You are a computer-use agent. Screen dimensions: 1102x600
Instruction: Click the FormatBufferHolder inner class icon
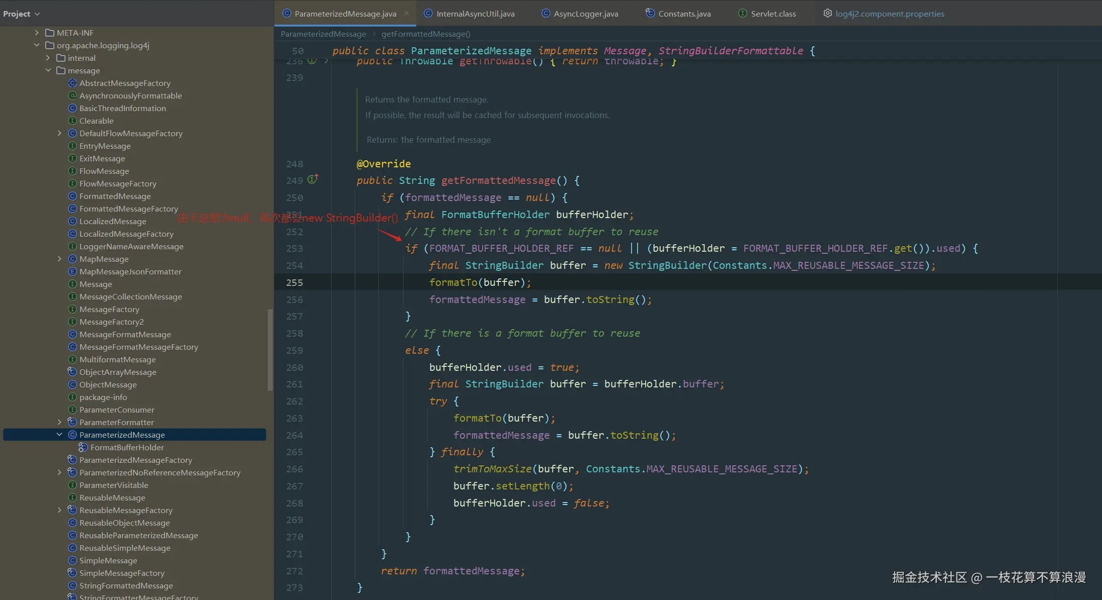coord(83,447)
